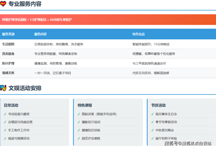The width and height of the screenshot is (216, 148).
Task: Click the checkmark beside 中秋赏月晚会
Action: click(152, 130)
